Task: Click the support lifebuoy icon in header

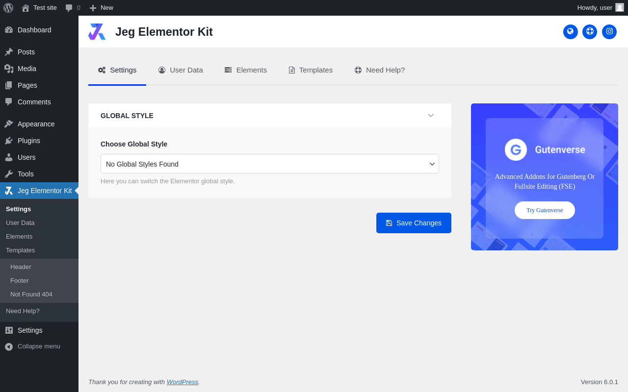Action: [590, 32]
